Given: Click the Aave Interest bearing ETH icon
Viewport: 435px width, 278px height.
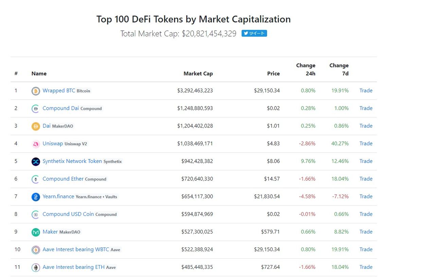Looking at the screenshot, I should tap(36, 267).
